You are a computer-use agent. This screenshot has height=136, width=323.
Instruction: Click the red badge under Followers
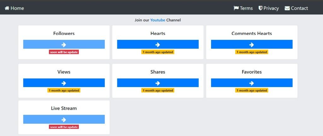click(x=64, y=52)
